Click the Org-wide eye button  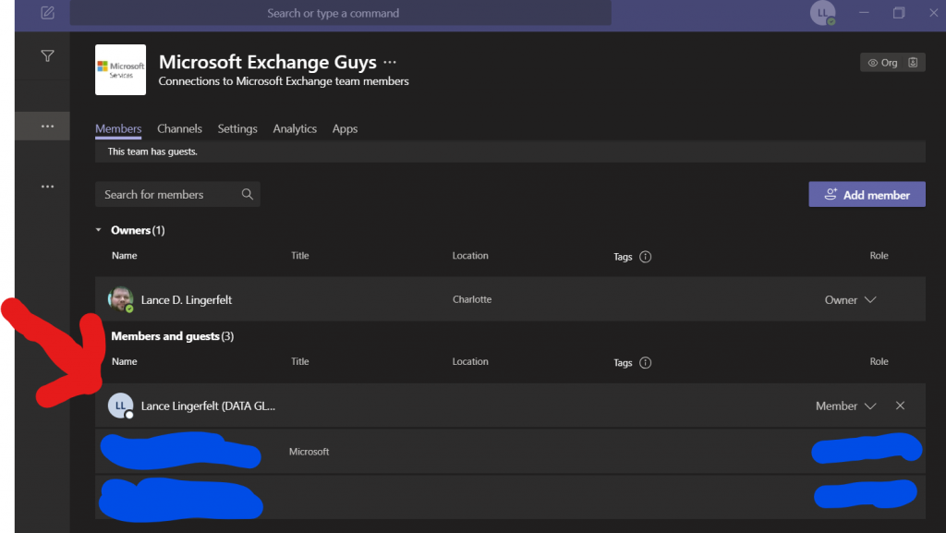[882, 63]
